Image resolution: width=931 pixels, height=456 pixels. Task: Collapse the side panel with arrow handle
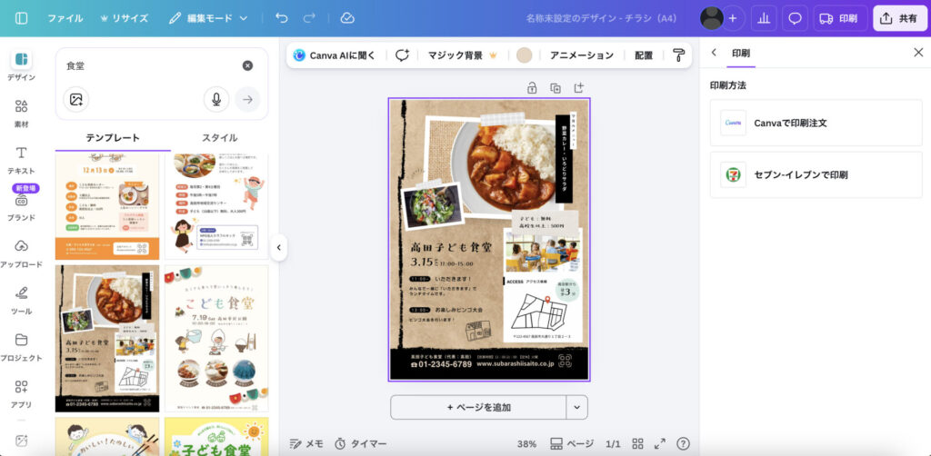pos(279,247)
